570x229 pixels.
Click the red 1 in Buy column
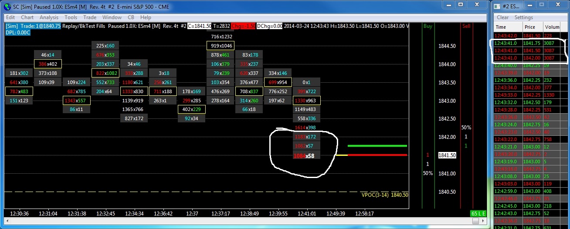[x=427, y=155]
